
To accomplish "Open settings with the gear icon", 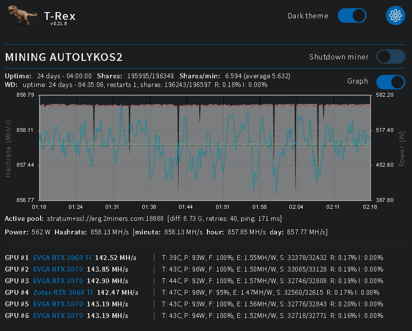I will pyautogui.click(x=395, y=15).
